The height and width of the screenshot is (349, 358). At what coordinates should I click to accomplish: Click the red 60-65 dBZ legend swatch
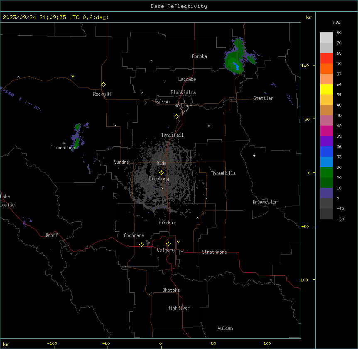[326, 58]
